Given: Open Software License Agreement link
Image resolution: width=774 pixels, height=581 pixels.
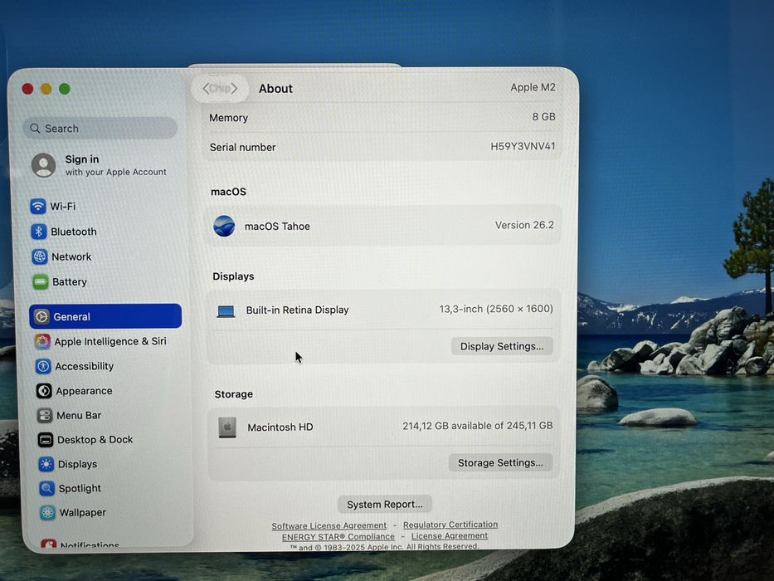Looking at the screenshot, I should click(x=329, y=525).
